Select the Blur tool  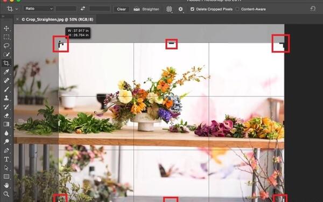click(x=6, y=133)
